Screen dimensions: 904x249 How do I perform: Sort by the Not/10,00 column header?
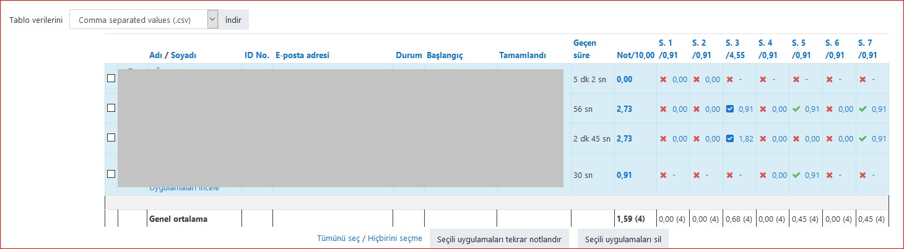[x=635, y=56]
